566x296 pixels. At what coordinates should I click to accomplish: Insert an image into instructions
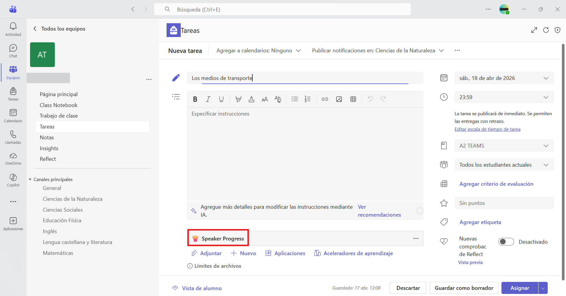click(x=339, y=99)
